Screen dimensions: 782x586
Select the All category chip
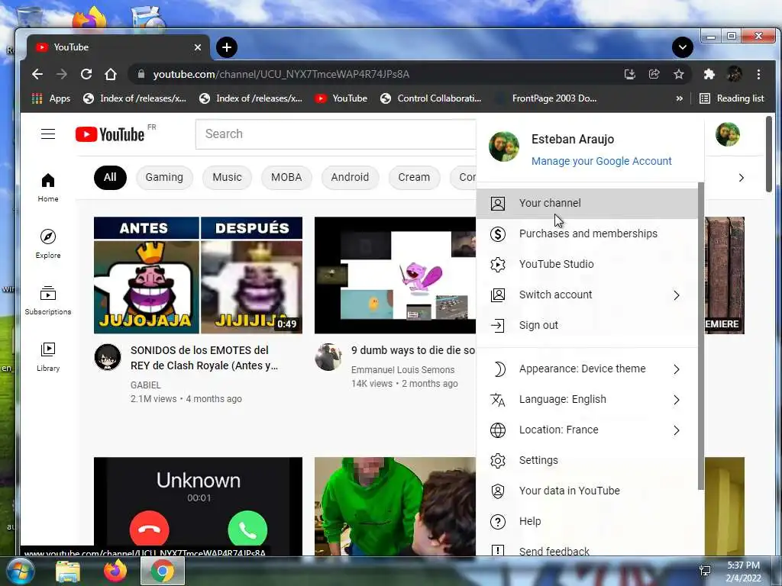click(110, 177)
